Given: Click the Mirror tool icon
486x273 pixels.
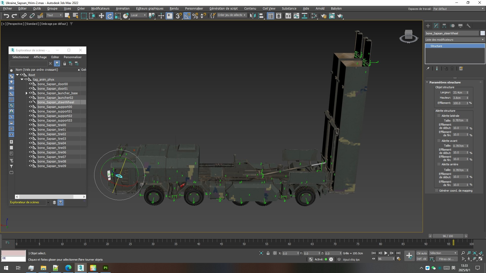Looking at the screenshot, I should (x=252, y=16).
